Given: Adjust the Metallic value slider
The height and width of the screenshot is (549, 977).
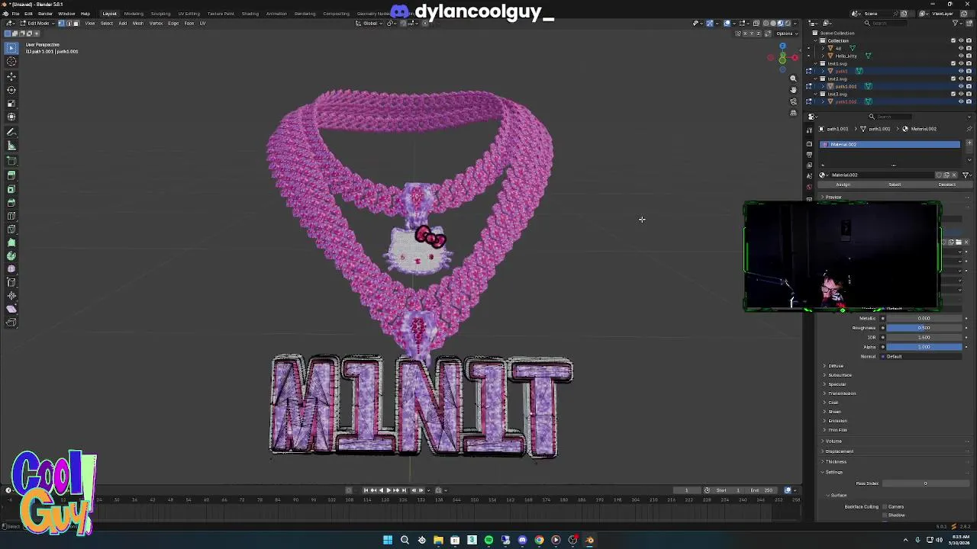Looking at the screenshot, I should tap(924, 319).
